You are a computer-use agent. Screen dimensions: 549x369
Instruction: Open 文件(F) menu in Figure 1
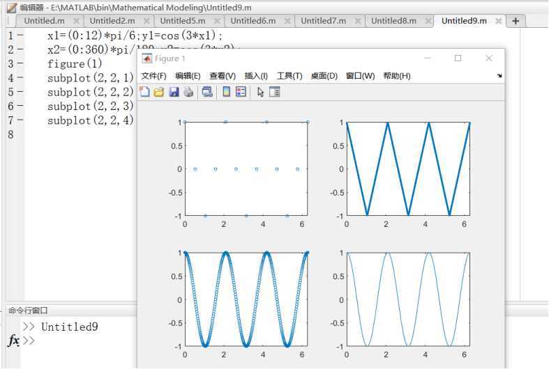(x=153, y=76)
